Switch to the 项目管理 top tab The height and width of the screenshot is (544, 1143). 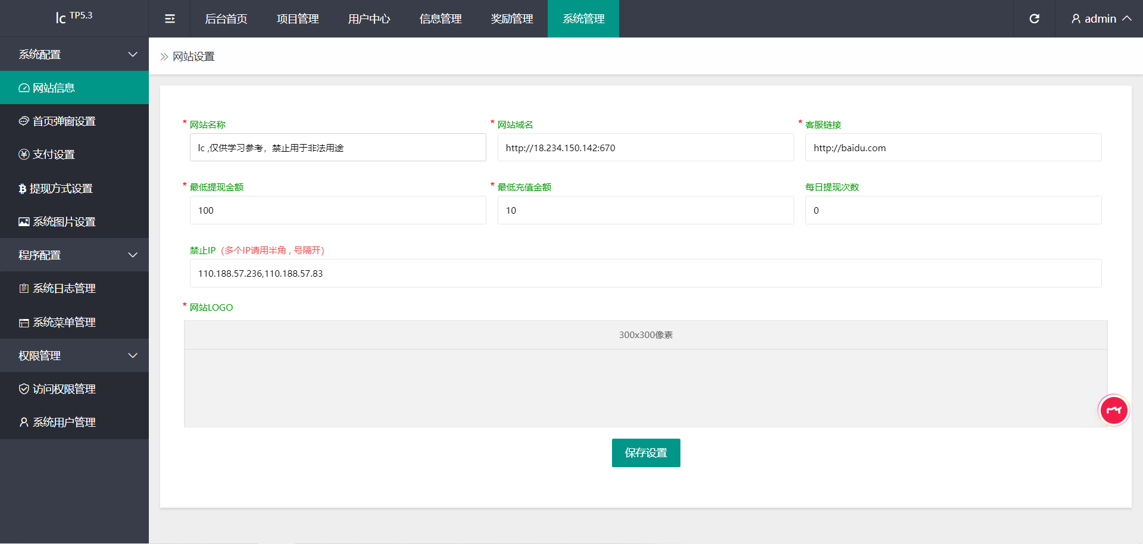click(298, 19)
